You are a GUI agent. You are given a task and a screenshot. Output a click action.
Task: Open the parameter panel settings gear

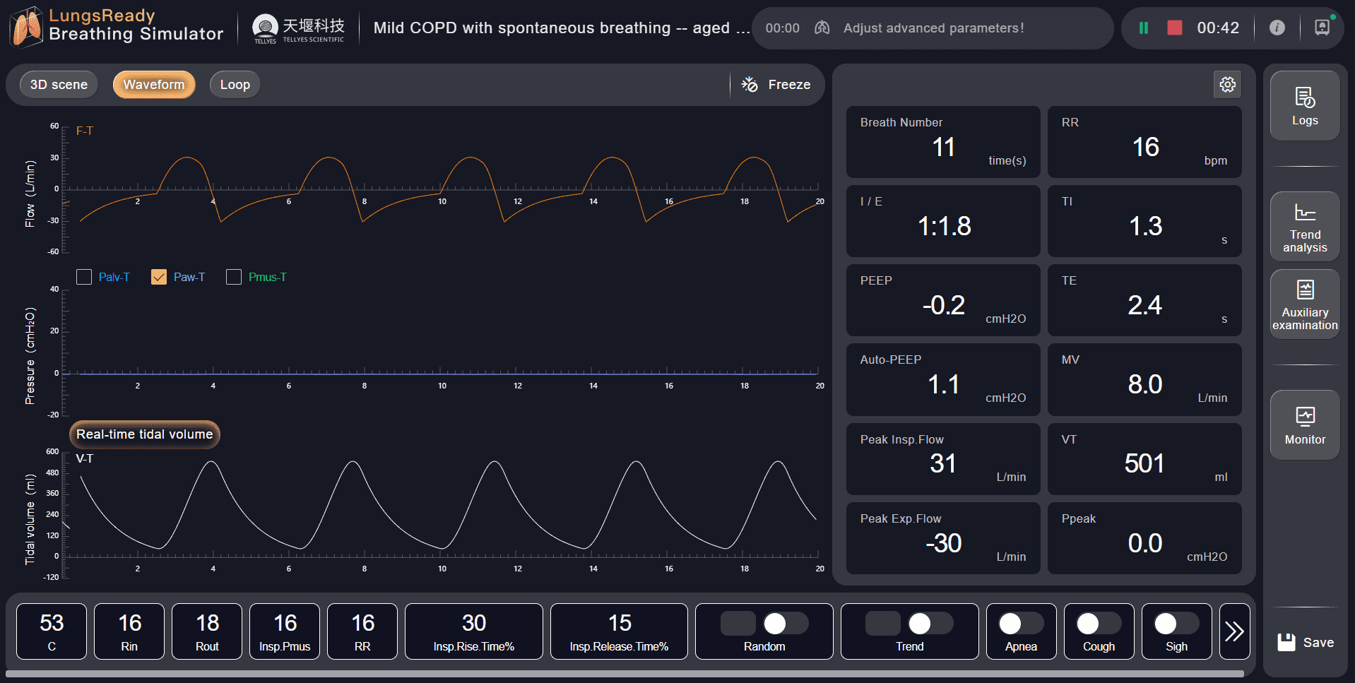tap(1227, 85)
